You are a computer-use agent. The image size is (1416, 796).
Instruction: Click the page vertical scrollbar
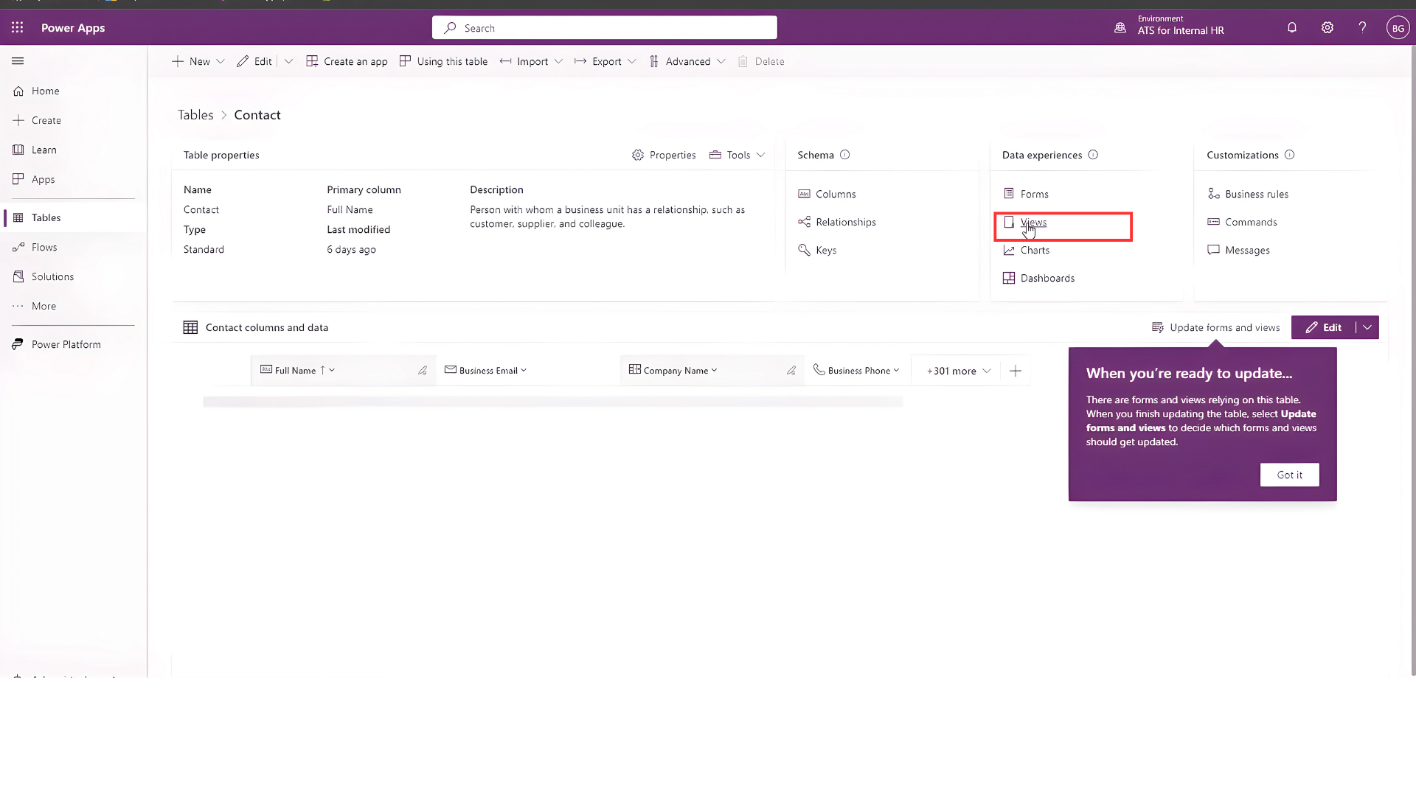(x=1413, y=361)
